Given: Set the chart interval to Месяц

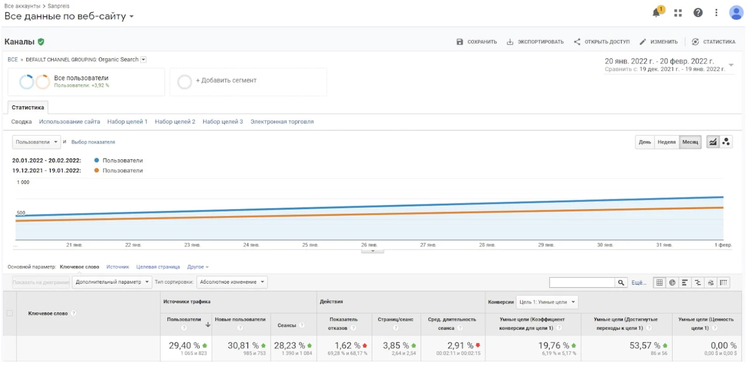Looking at the screenshot, I should (690, 142).
